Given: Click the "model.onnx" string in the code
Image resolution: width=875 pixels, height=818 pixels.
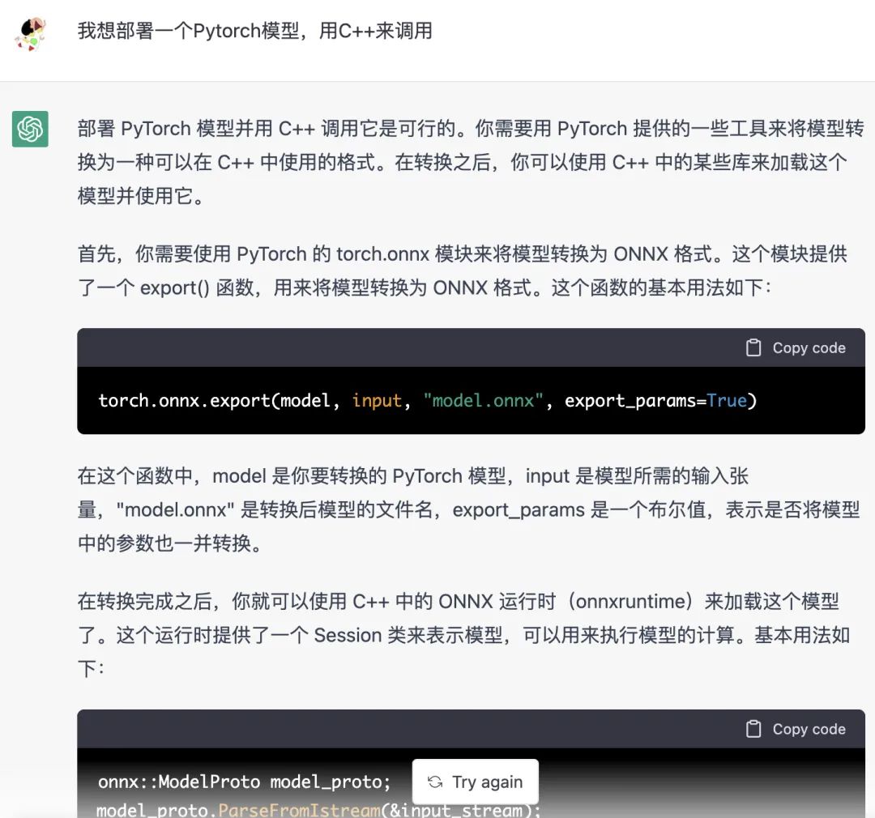Looking at the screenshot, I should 483,401.
